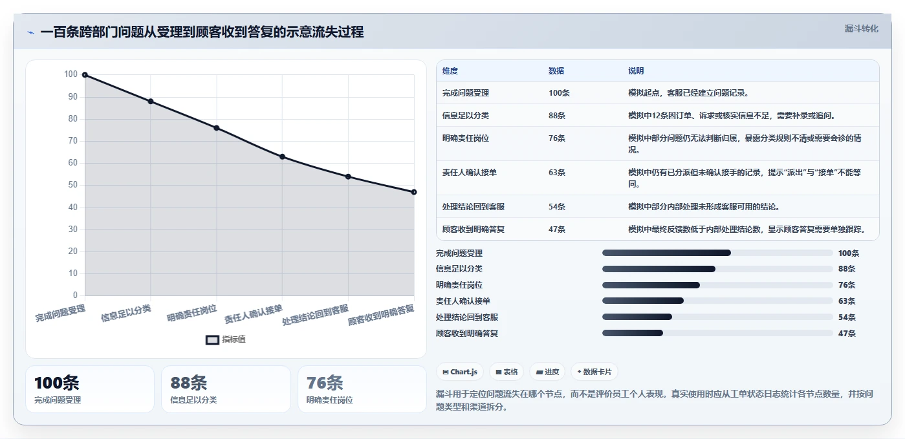
Task: Open the 88条 信息足以分类 data card
Action: [226, 389]
